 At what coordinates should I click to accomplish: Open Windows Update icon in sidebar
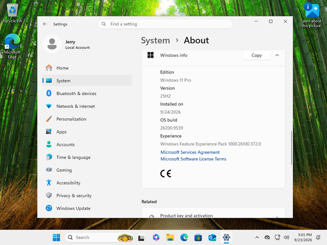tap(49, 208)
